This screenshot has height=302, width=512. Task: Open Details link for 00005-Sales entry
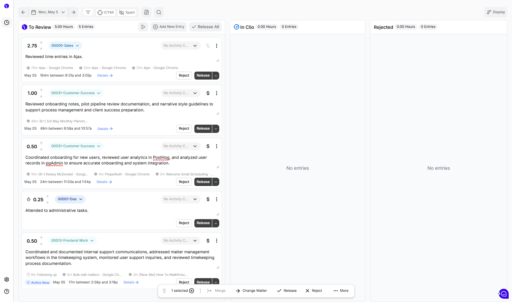[105, 76]
